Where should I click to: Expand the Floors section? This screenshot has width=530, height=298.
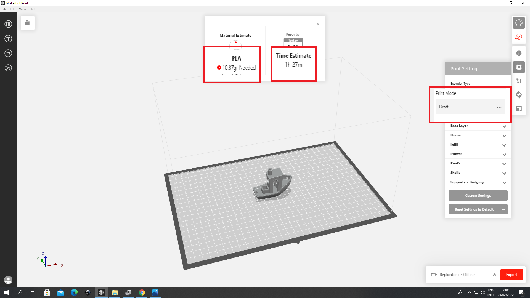[x=478, y=135]
